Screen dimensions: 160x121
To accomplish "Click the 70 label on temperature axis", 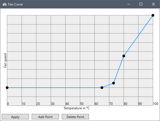I will pos(111,104).
